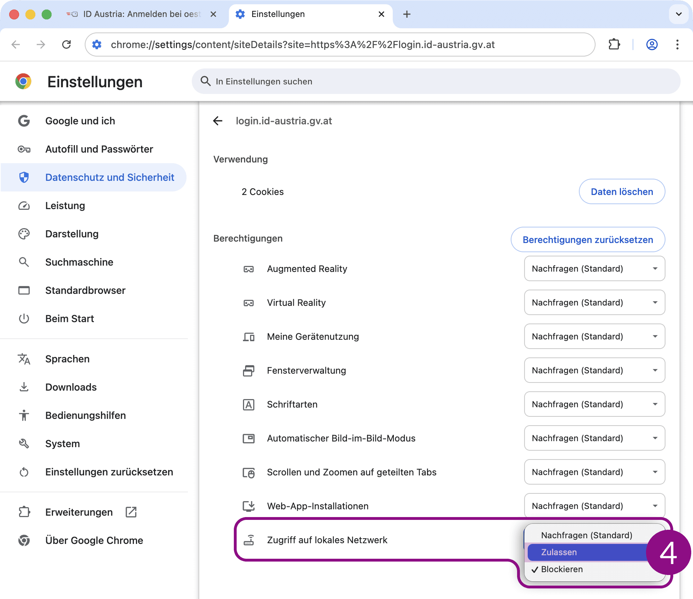693x599 pixels.
Task: Select Blockieren in the permission menu
Action: [x=562, y=569]
